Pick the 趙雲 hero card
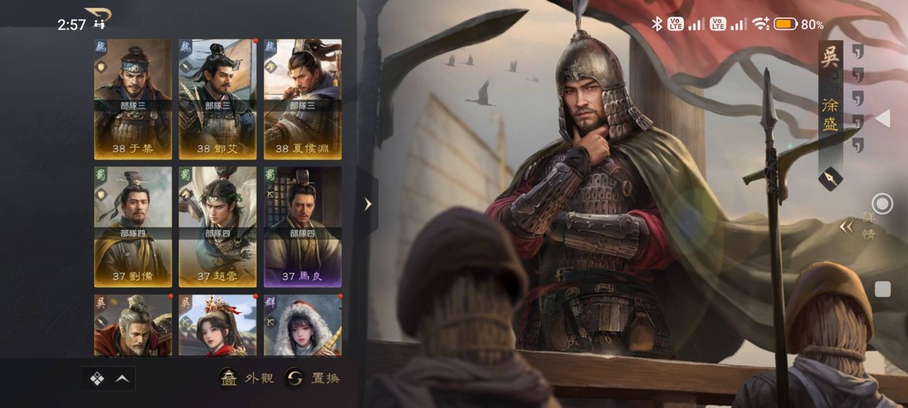This screenshot has height=408, width=908. click(x=218, y=226)
